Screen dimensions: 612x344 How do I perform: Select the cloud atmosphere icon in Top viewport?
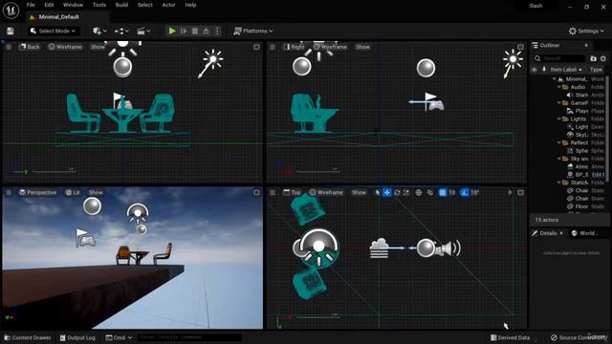(x=379, y=248)
